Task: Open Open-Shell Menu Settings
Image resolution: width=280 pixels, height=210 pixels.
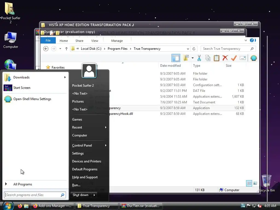Action: (35, 99)
